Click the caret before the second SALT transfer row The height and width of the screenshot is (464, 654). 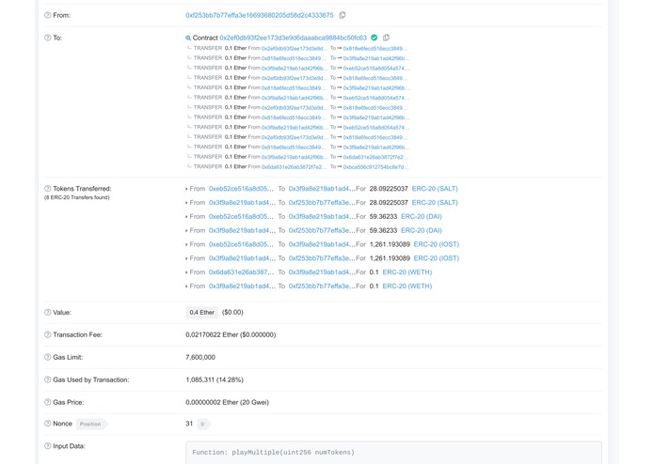(186, 203)
